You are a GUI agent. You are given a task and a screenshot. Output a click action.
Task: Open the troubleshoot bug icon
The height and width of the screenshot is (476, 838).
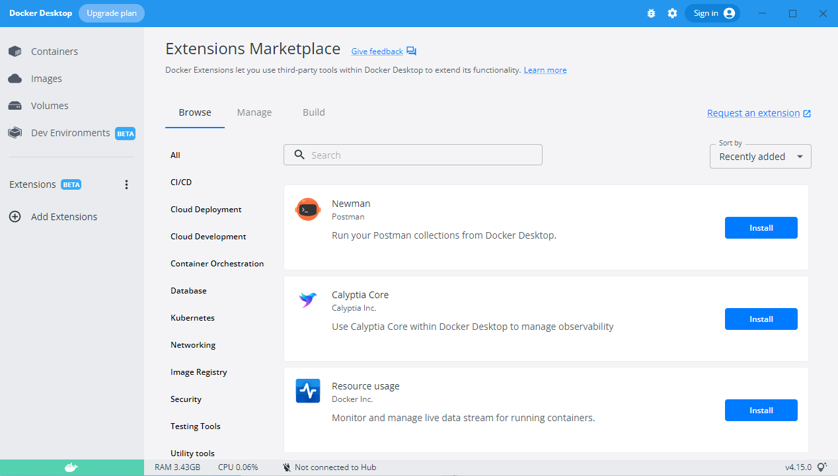pos(651,13)
